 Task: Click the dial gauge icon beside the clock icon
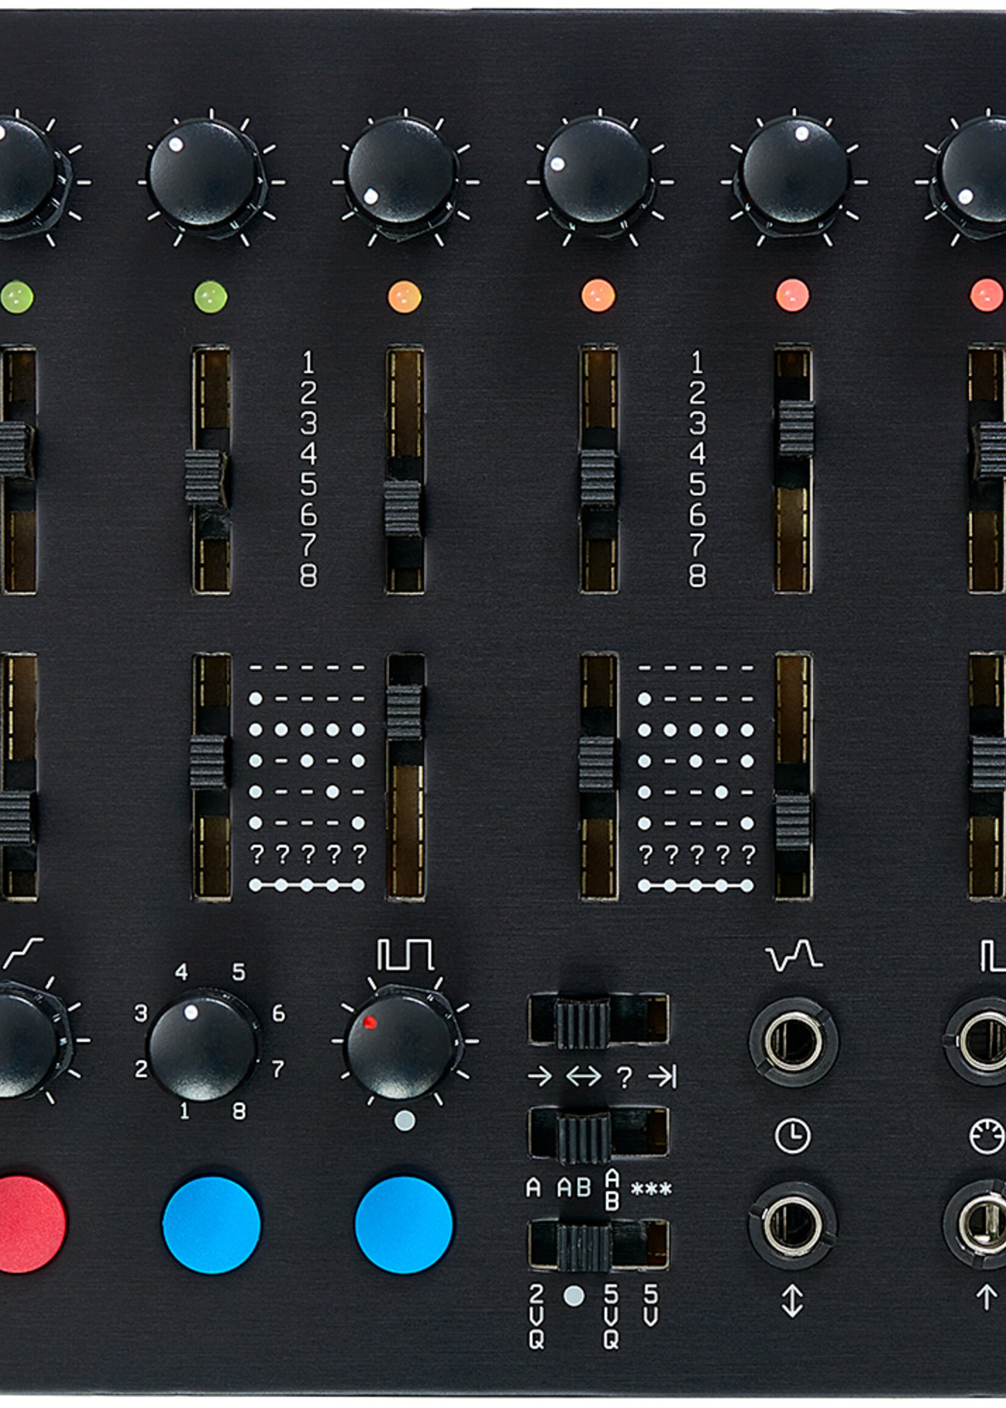click(x=986, y=1136)
